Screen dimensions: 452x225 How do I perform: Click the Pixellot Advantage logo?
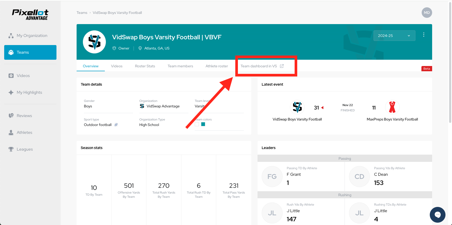[30, 15]
